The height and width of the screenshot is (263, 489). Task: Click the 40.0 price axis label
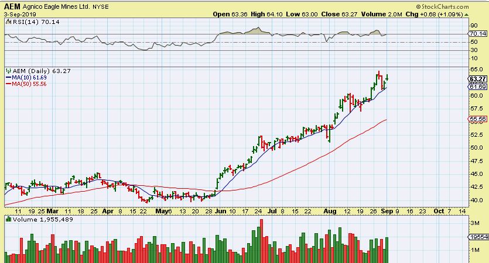(x=477, y=200)
